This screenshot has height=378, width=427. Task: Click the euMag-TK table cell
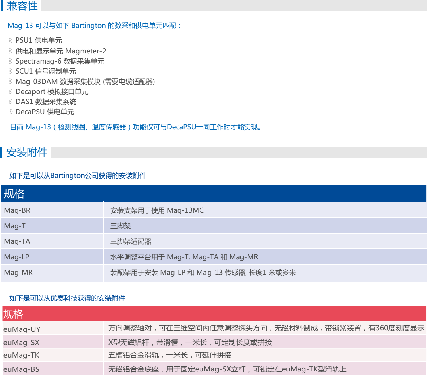[53, 355]
